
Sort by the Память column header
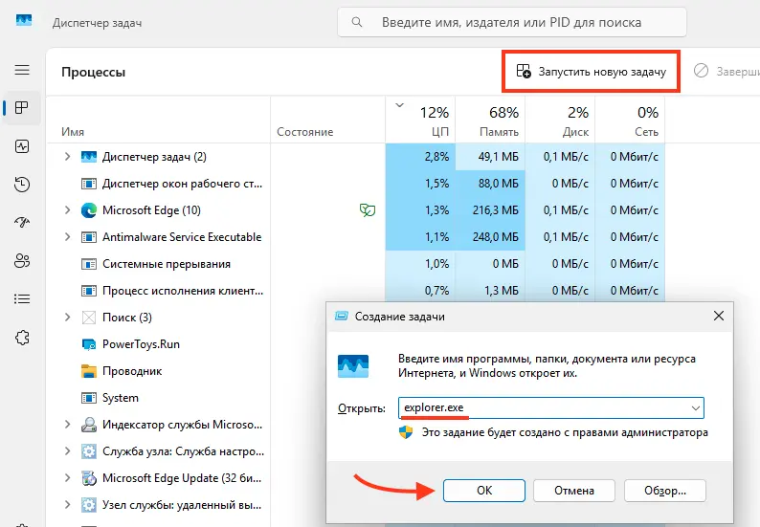[x=490, y=120]
